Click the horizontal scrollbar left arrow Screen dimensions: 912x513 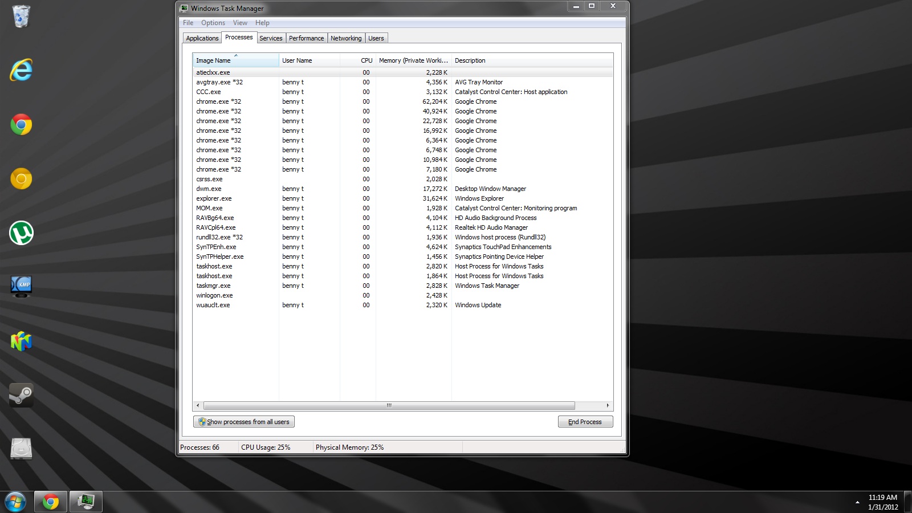198,406
